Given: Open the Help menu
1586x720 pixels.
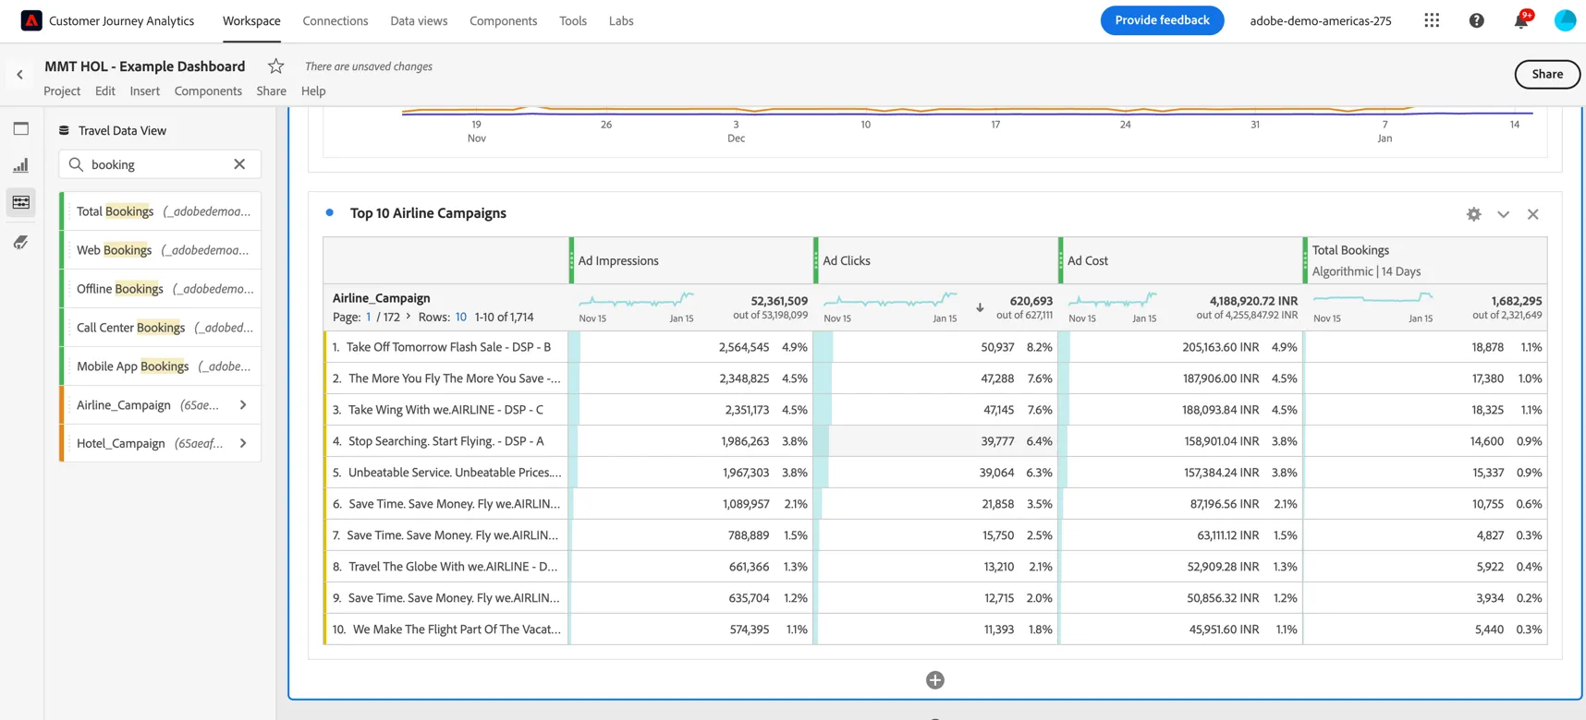Looking at the screenshot, I should pyautogui.click(x=313, y=91).
